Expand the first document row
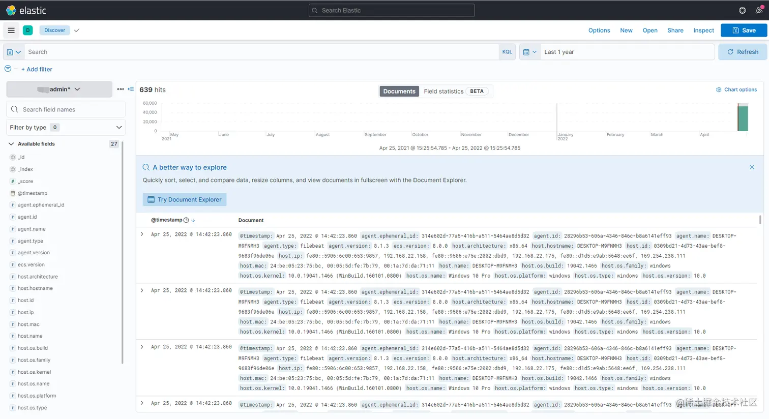Viewport: 769px width, 419px height. coord(142,234)
